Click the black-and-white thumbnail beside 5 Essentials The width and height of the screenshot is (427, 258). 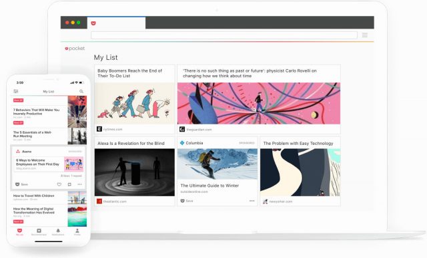77,136
